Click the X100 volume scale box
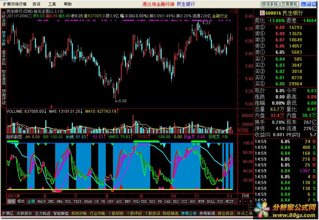 point(243,130)
